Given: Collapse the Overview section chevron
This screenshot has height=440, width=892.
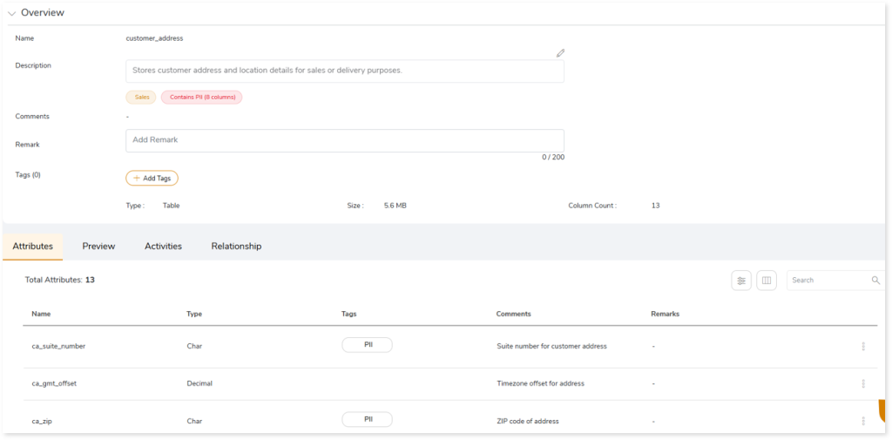Looking at the screenshot, I should [x=12, y=13].
